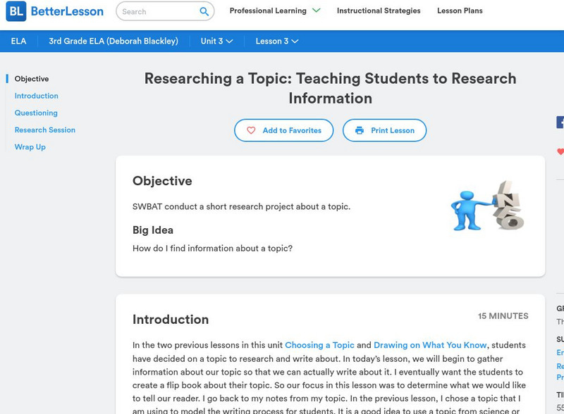Open the Lesson 3 dropdown

tap(276, 41)
